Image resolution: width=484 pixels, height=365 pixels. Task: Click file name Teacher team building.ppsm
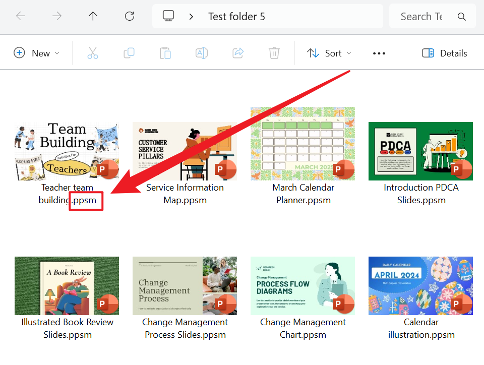click(x=67, y=194)
